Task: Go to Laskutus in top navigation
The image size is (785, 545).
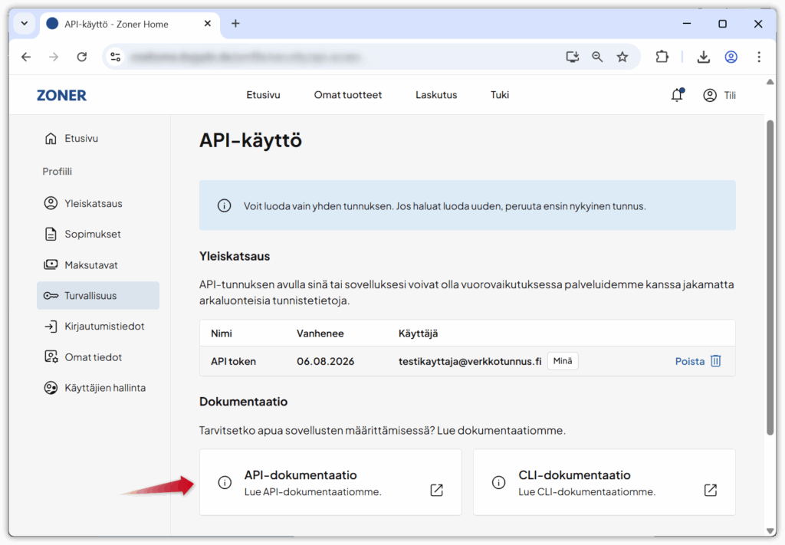Action: click(436, 95)
